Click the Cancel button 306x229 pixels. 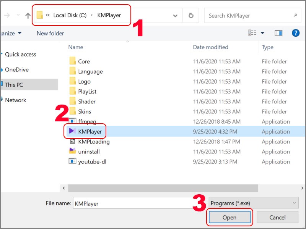277,217
